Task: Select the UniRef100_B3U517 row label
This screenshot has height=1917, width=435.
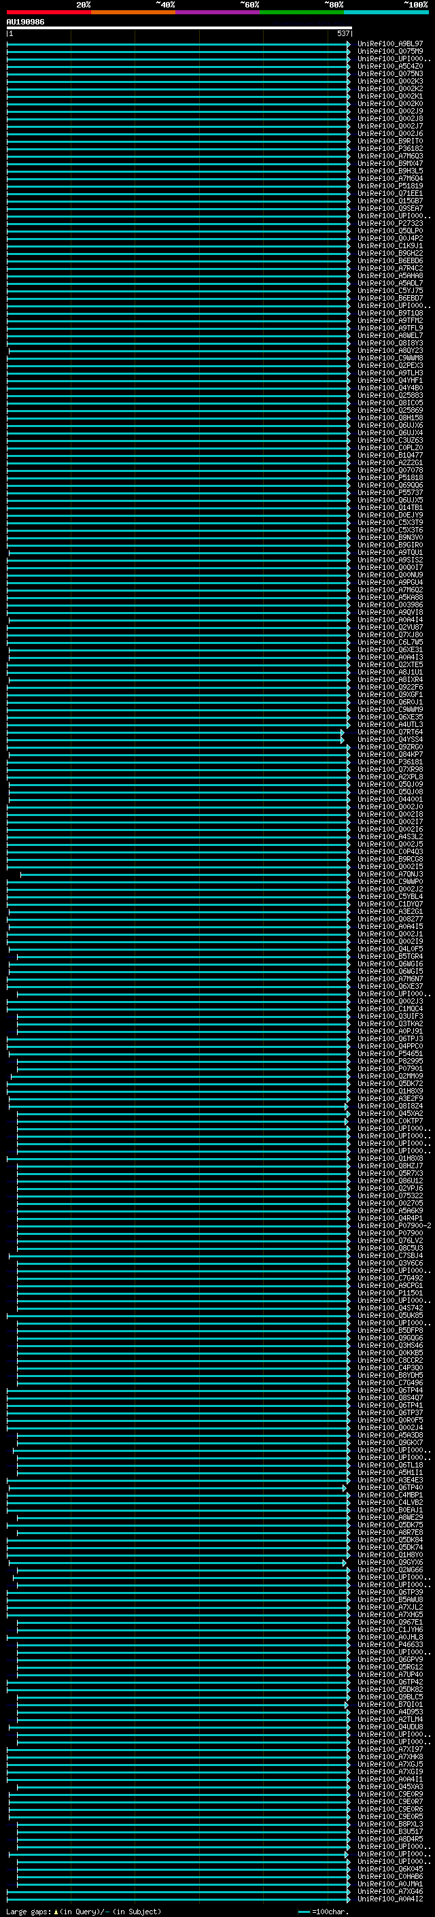Action: coord(389,1832)
